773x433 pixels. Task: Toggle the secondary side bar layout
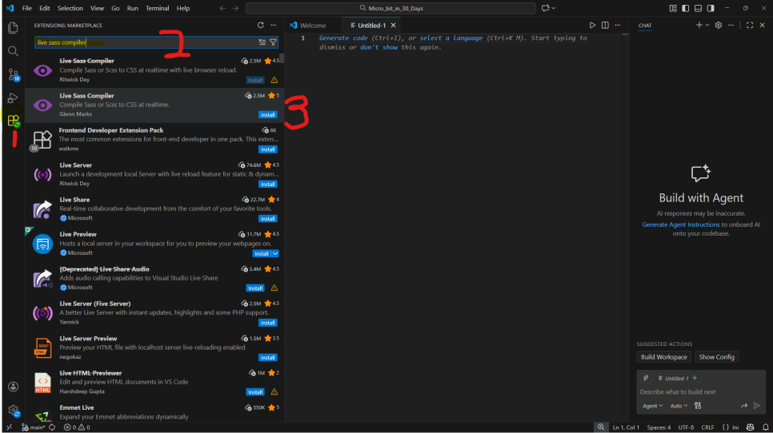click(711, 8)
